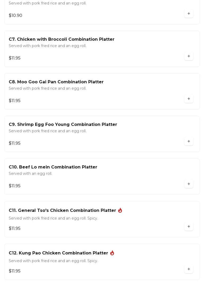Open C10 Beef Lo Mein title
The image size is (204, 287).
pyautogui.click(x=53, y=167)
